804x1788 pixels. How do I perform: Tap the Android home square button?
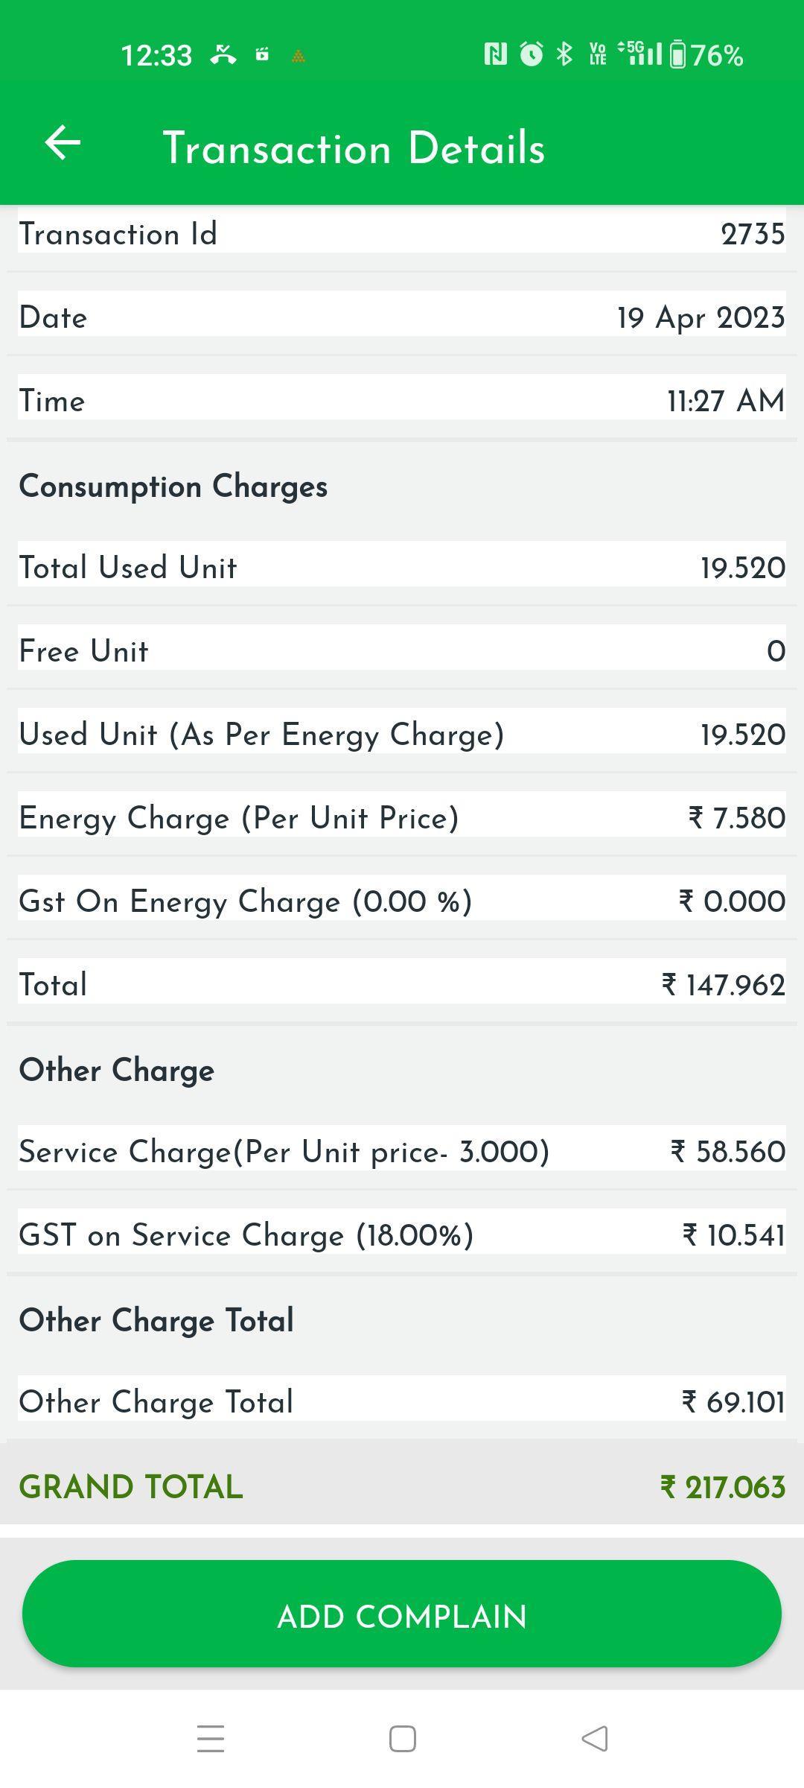(x=403, y=1739)
